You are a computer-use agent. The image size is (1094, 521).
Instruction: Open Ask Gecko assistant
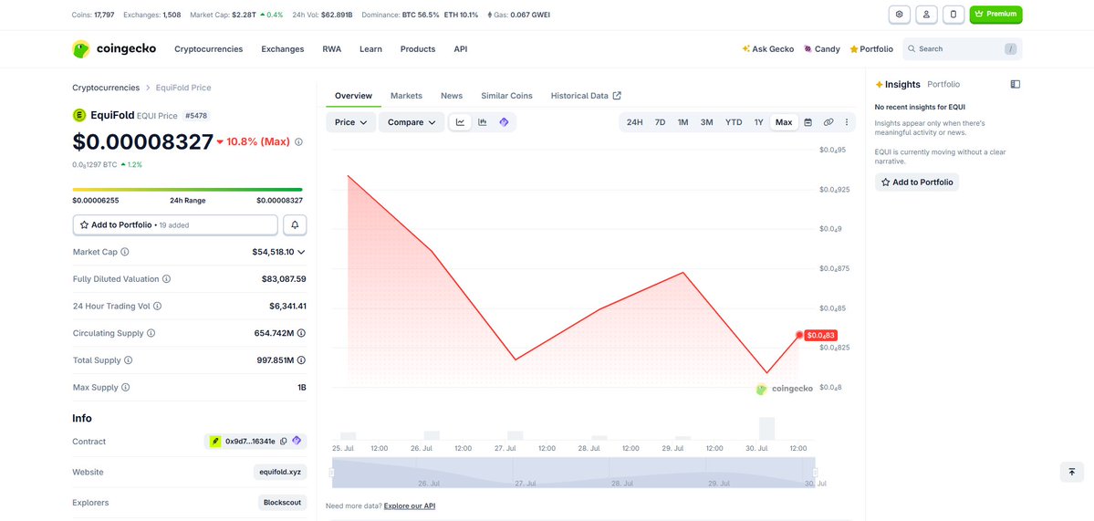click(768, 49)
